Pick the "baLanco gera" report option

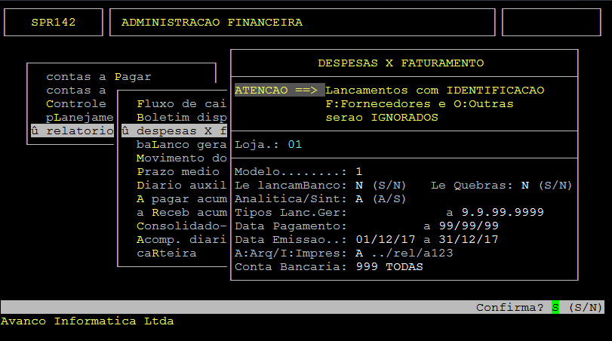pos(181,144)
